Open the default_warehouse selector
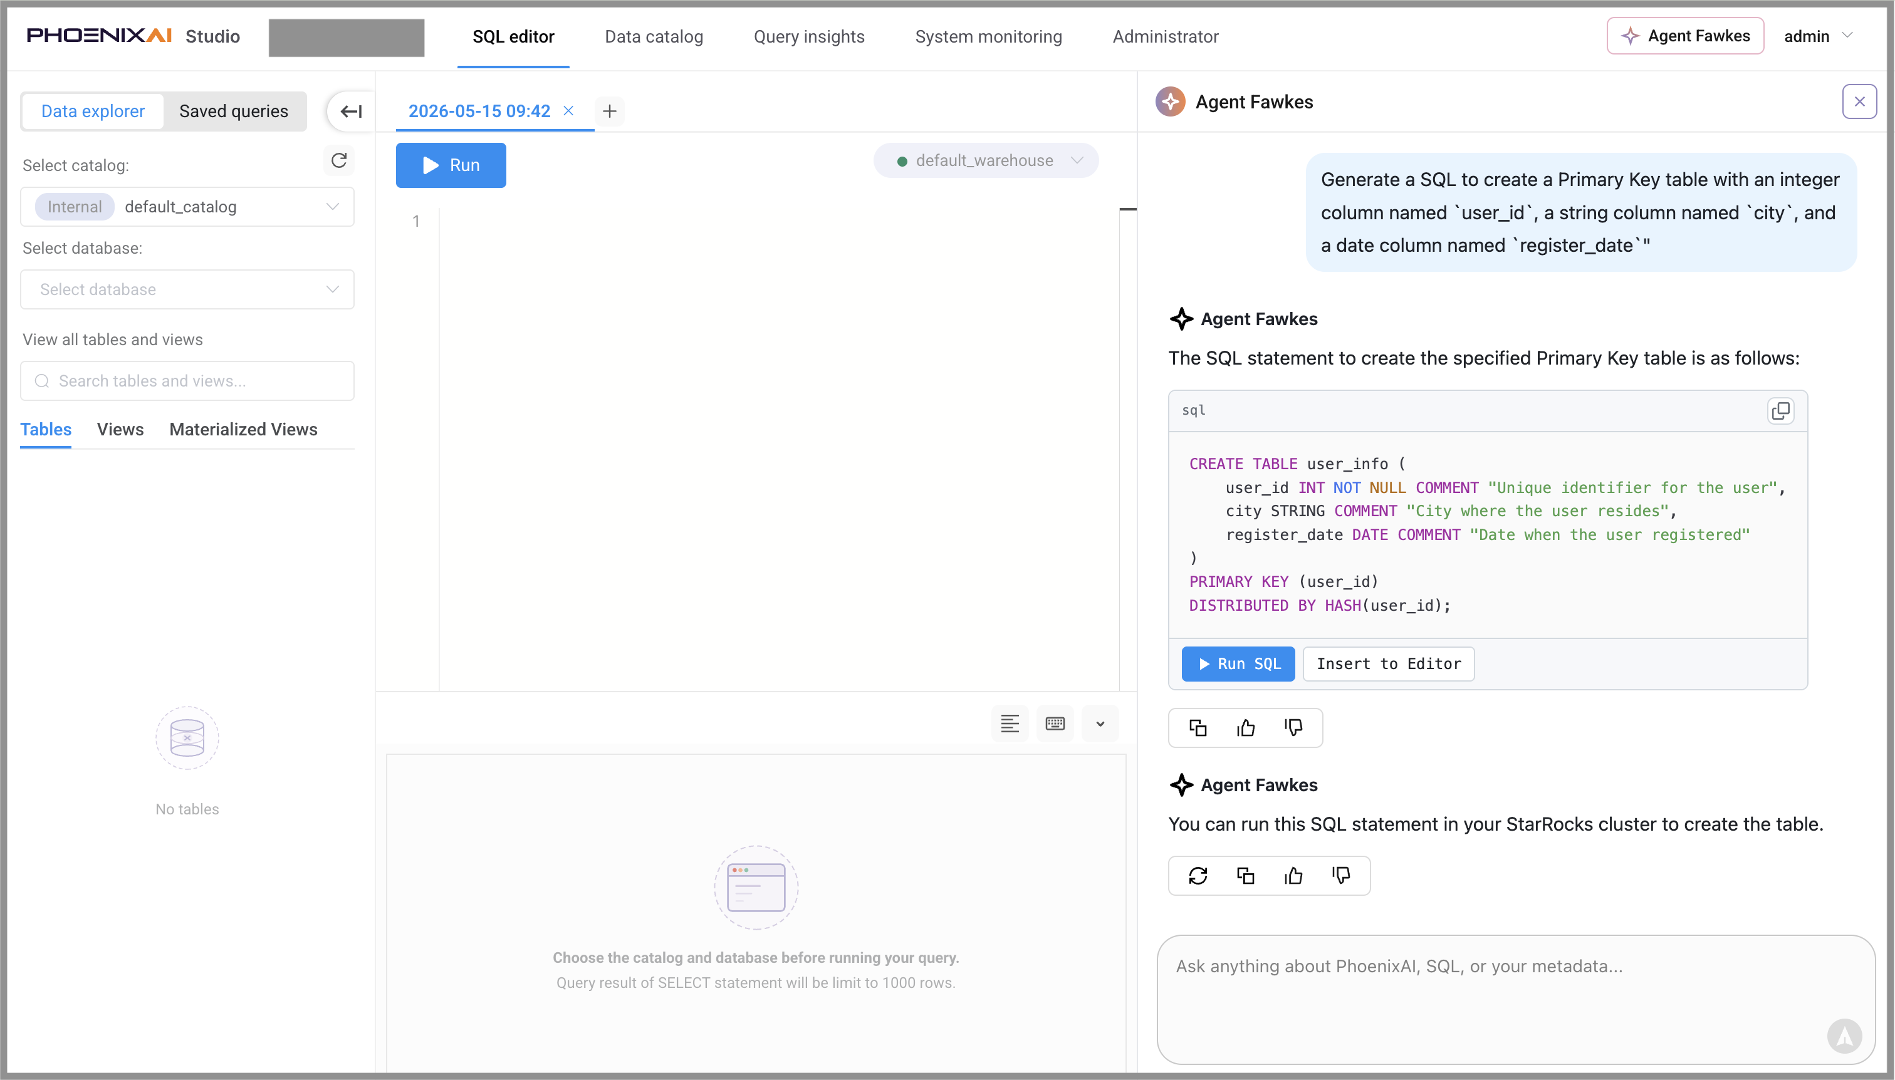This screenshot has width=1895, height=1080. tap(986, 161)
